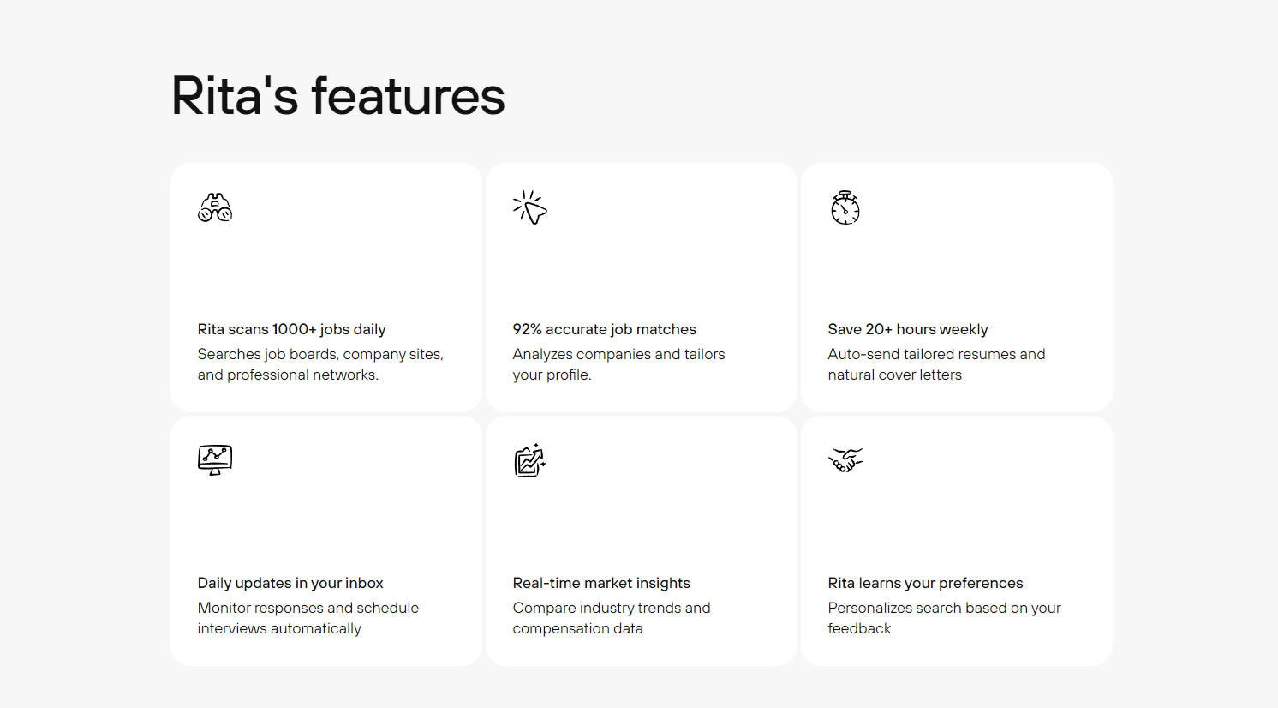The height and width of the screenshot is (708, 1278).
Task: Click the stopwatch time-saving icon
Action: click(845, 207)
